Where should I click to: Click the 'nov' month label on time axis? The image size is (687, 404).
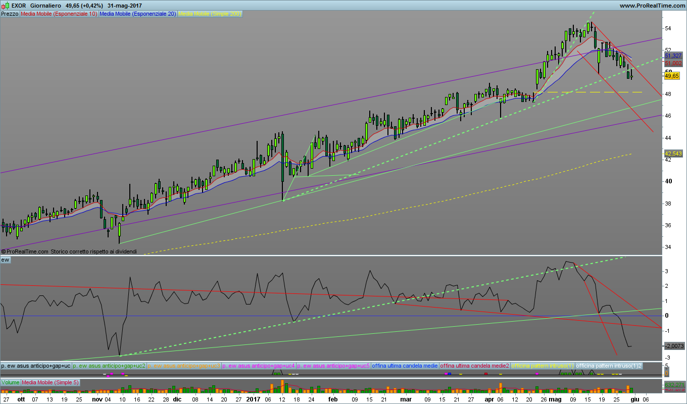[97, 399]
